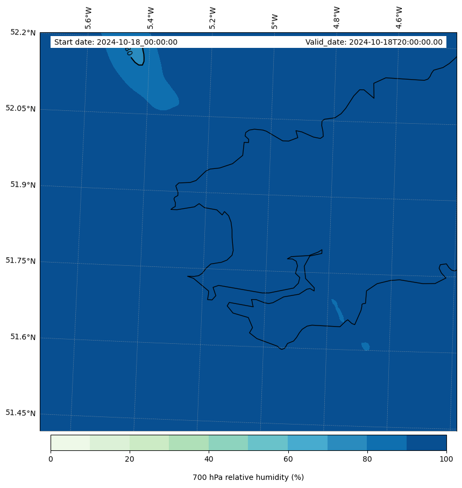The image size is (462, 488).
Task: Click the 700 hPa relative humidity caption
Action: click(248, 477)
